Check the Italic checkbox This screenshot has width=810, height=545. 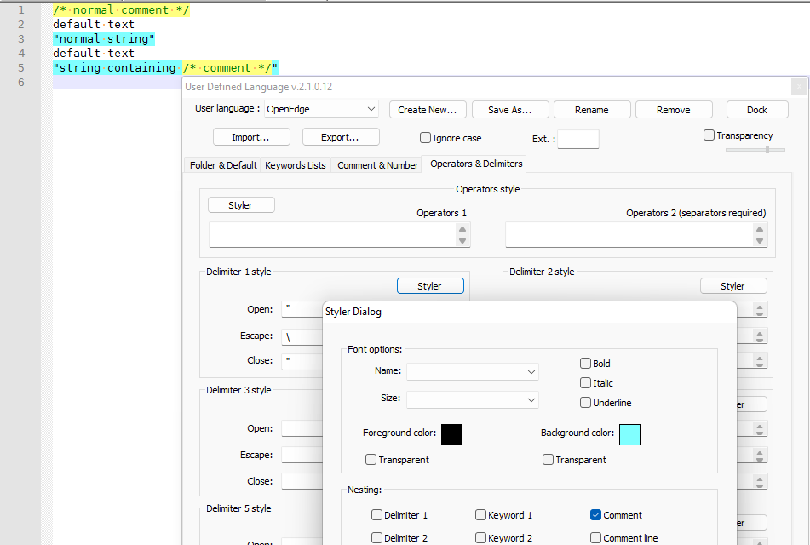pyautogui.click(x=585, y=383)
